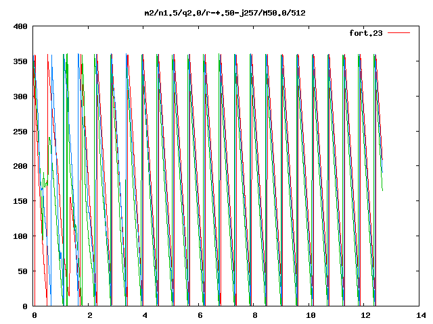This screenshot has width=433, height=324.
Task: Click y-axis label 50
Action: [22, 271]
